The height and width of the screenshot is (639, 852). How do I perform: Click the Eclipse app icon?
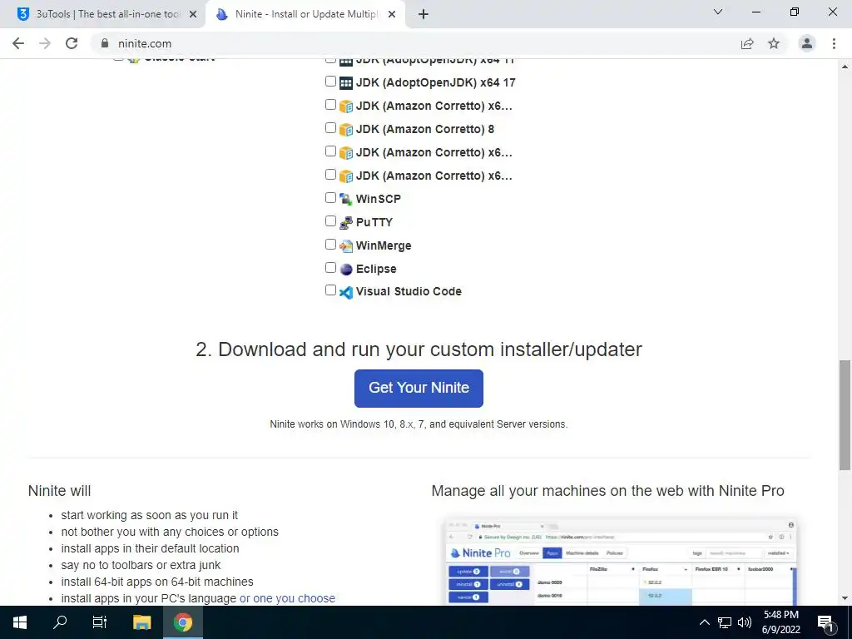point(345,269)
